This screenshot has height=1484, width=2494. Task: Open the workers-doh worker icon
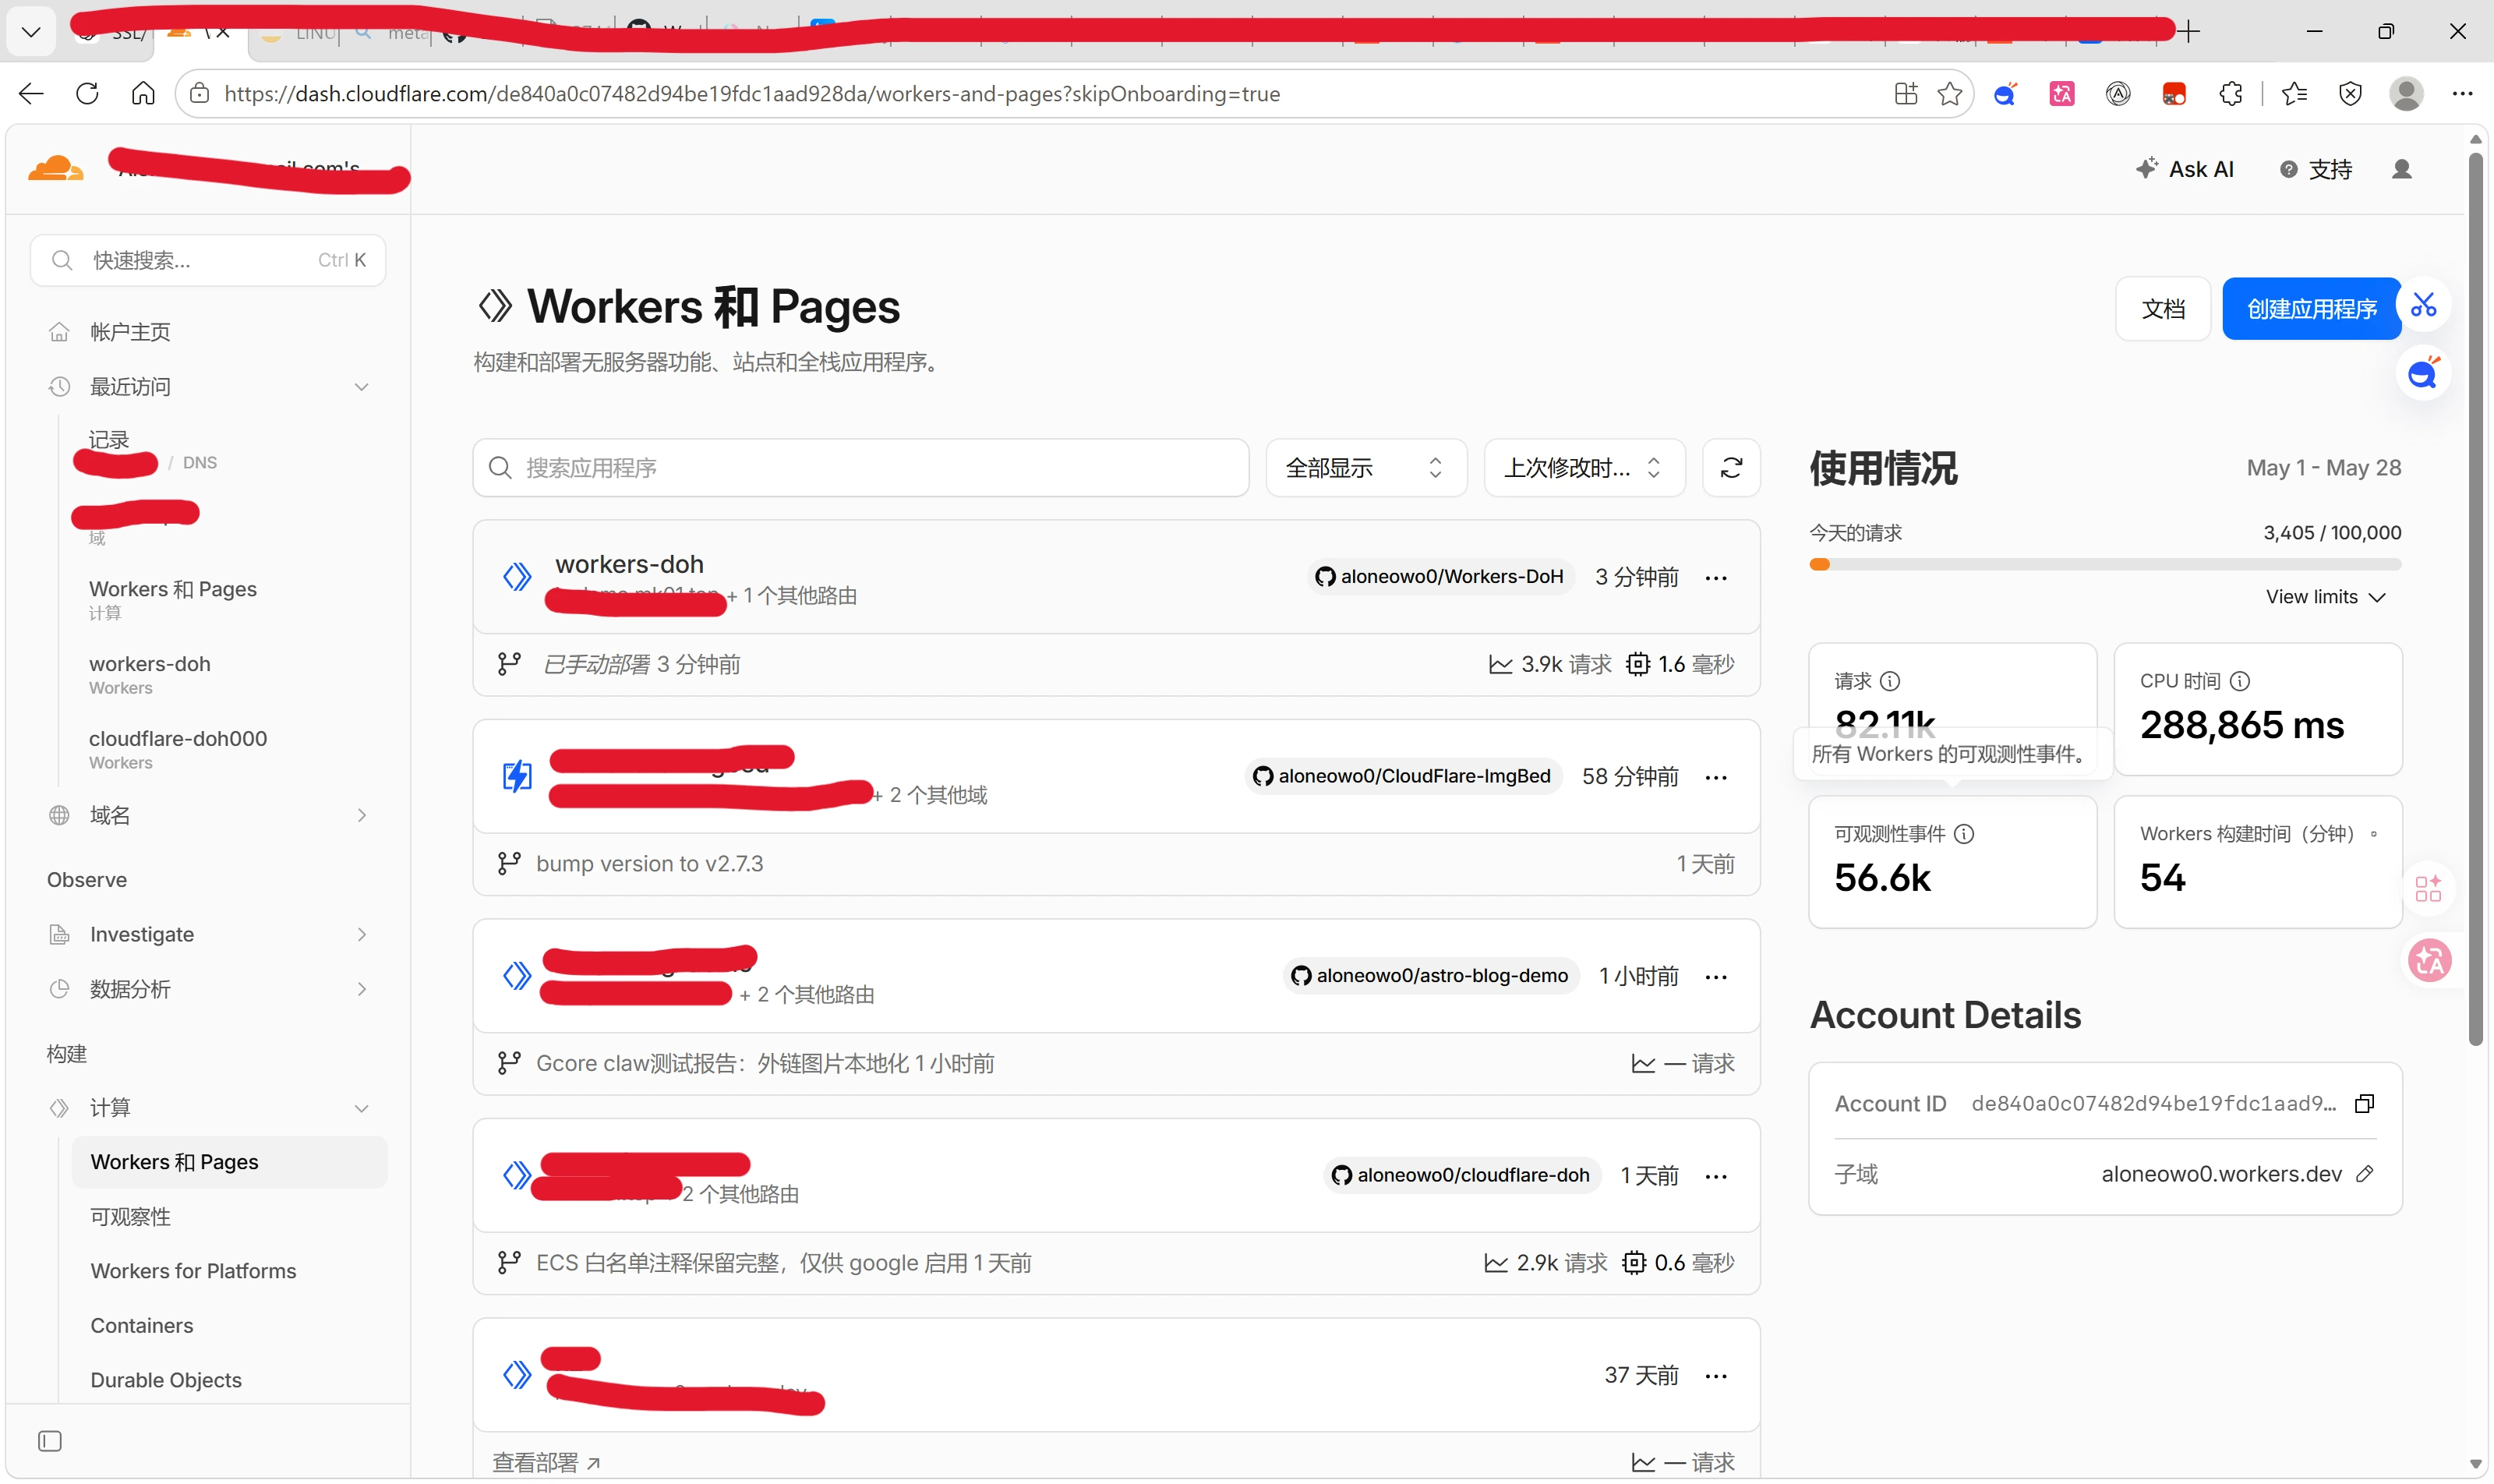(x=516, y=577)
